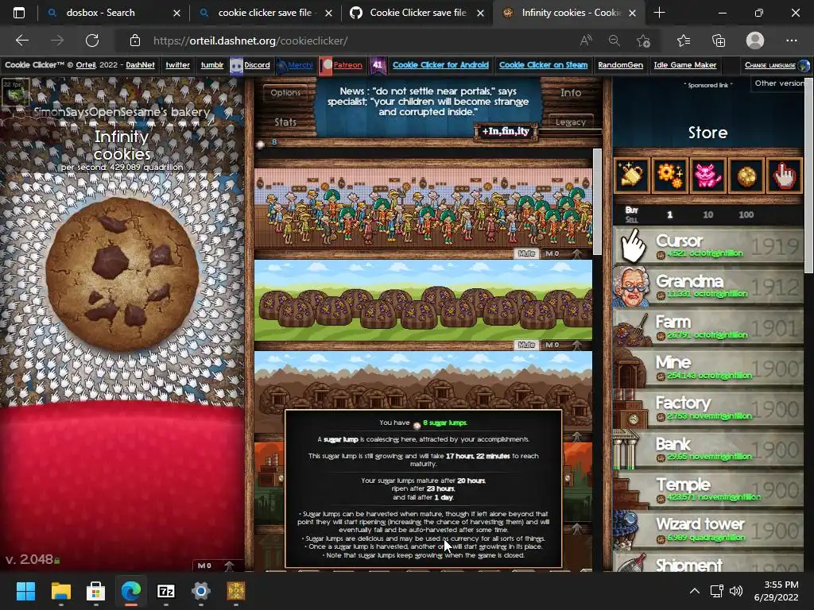The height and width of the screenshot is (610, 814).
Task: Switch to cookie clicker save file search tab
Action: click(266, 13)
